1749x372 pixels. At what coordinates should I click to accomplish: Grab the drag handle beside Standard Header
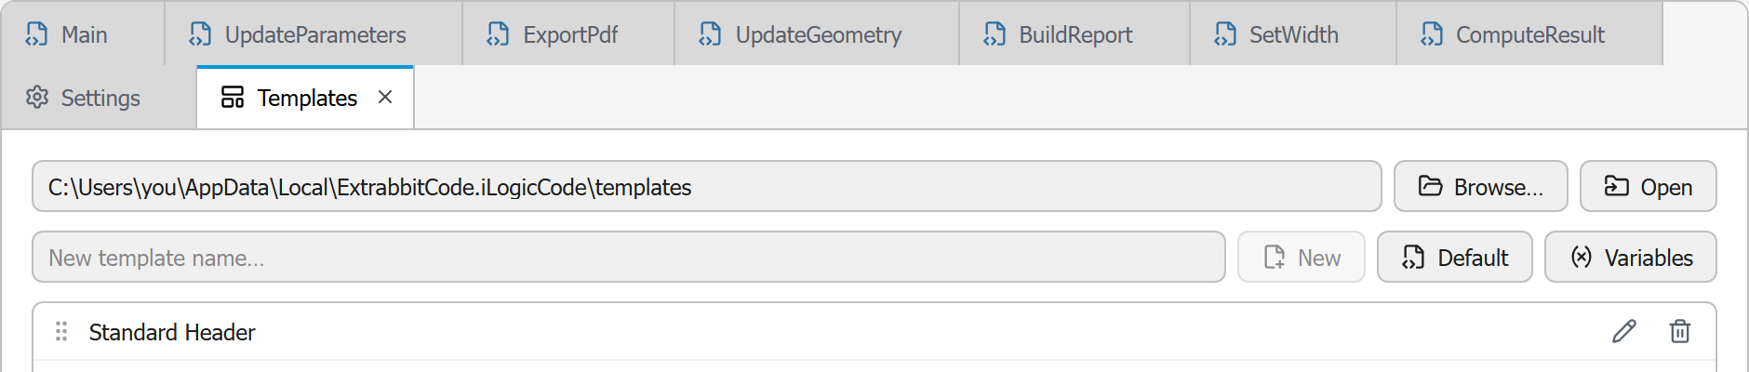pyautogui.click(x=61, y=331)
